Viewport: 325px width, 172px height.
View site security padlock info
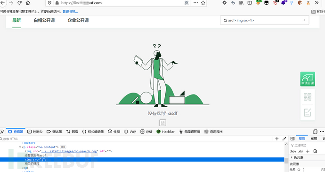pyautogui.click(x=57, y=3)
